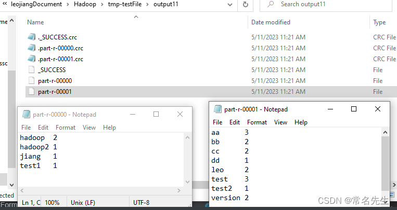The image size is (397, 210).
Task: Open the address bar history dropdown
Action: click(230, 5)
